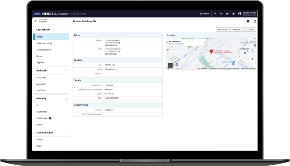
Task: Open Logboek in the sidebar
Action: coord(40,63)
